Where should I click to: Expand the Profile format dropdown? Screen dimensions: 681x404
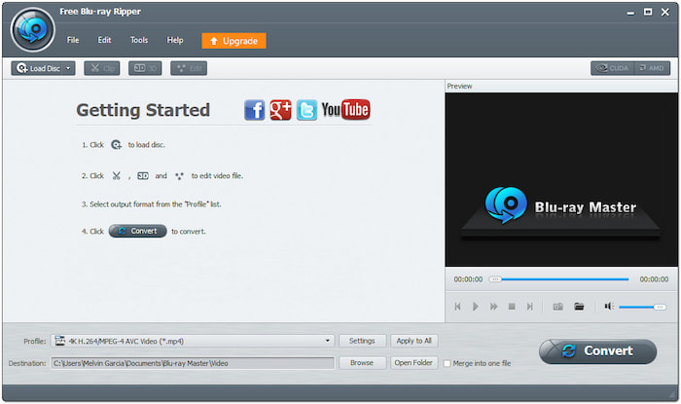pos(329,341)
